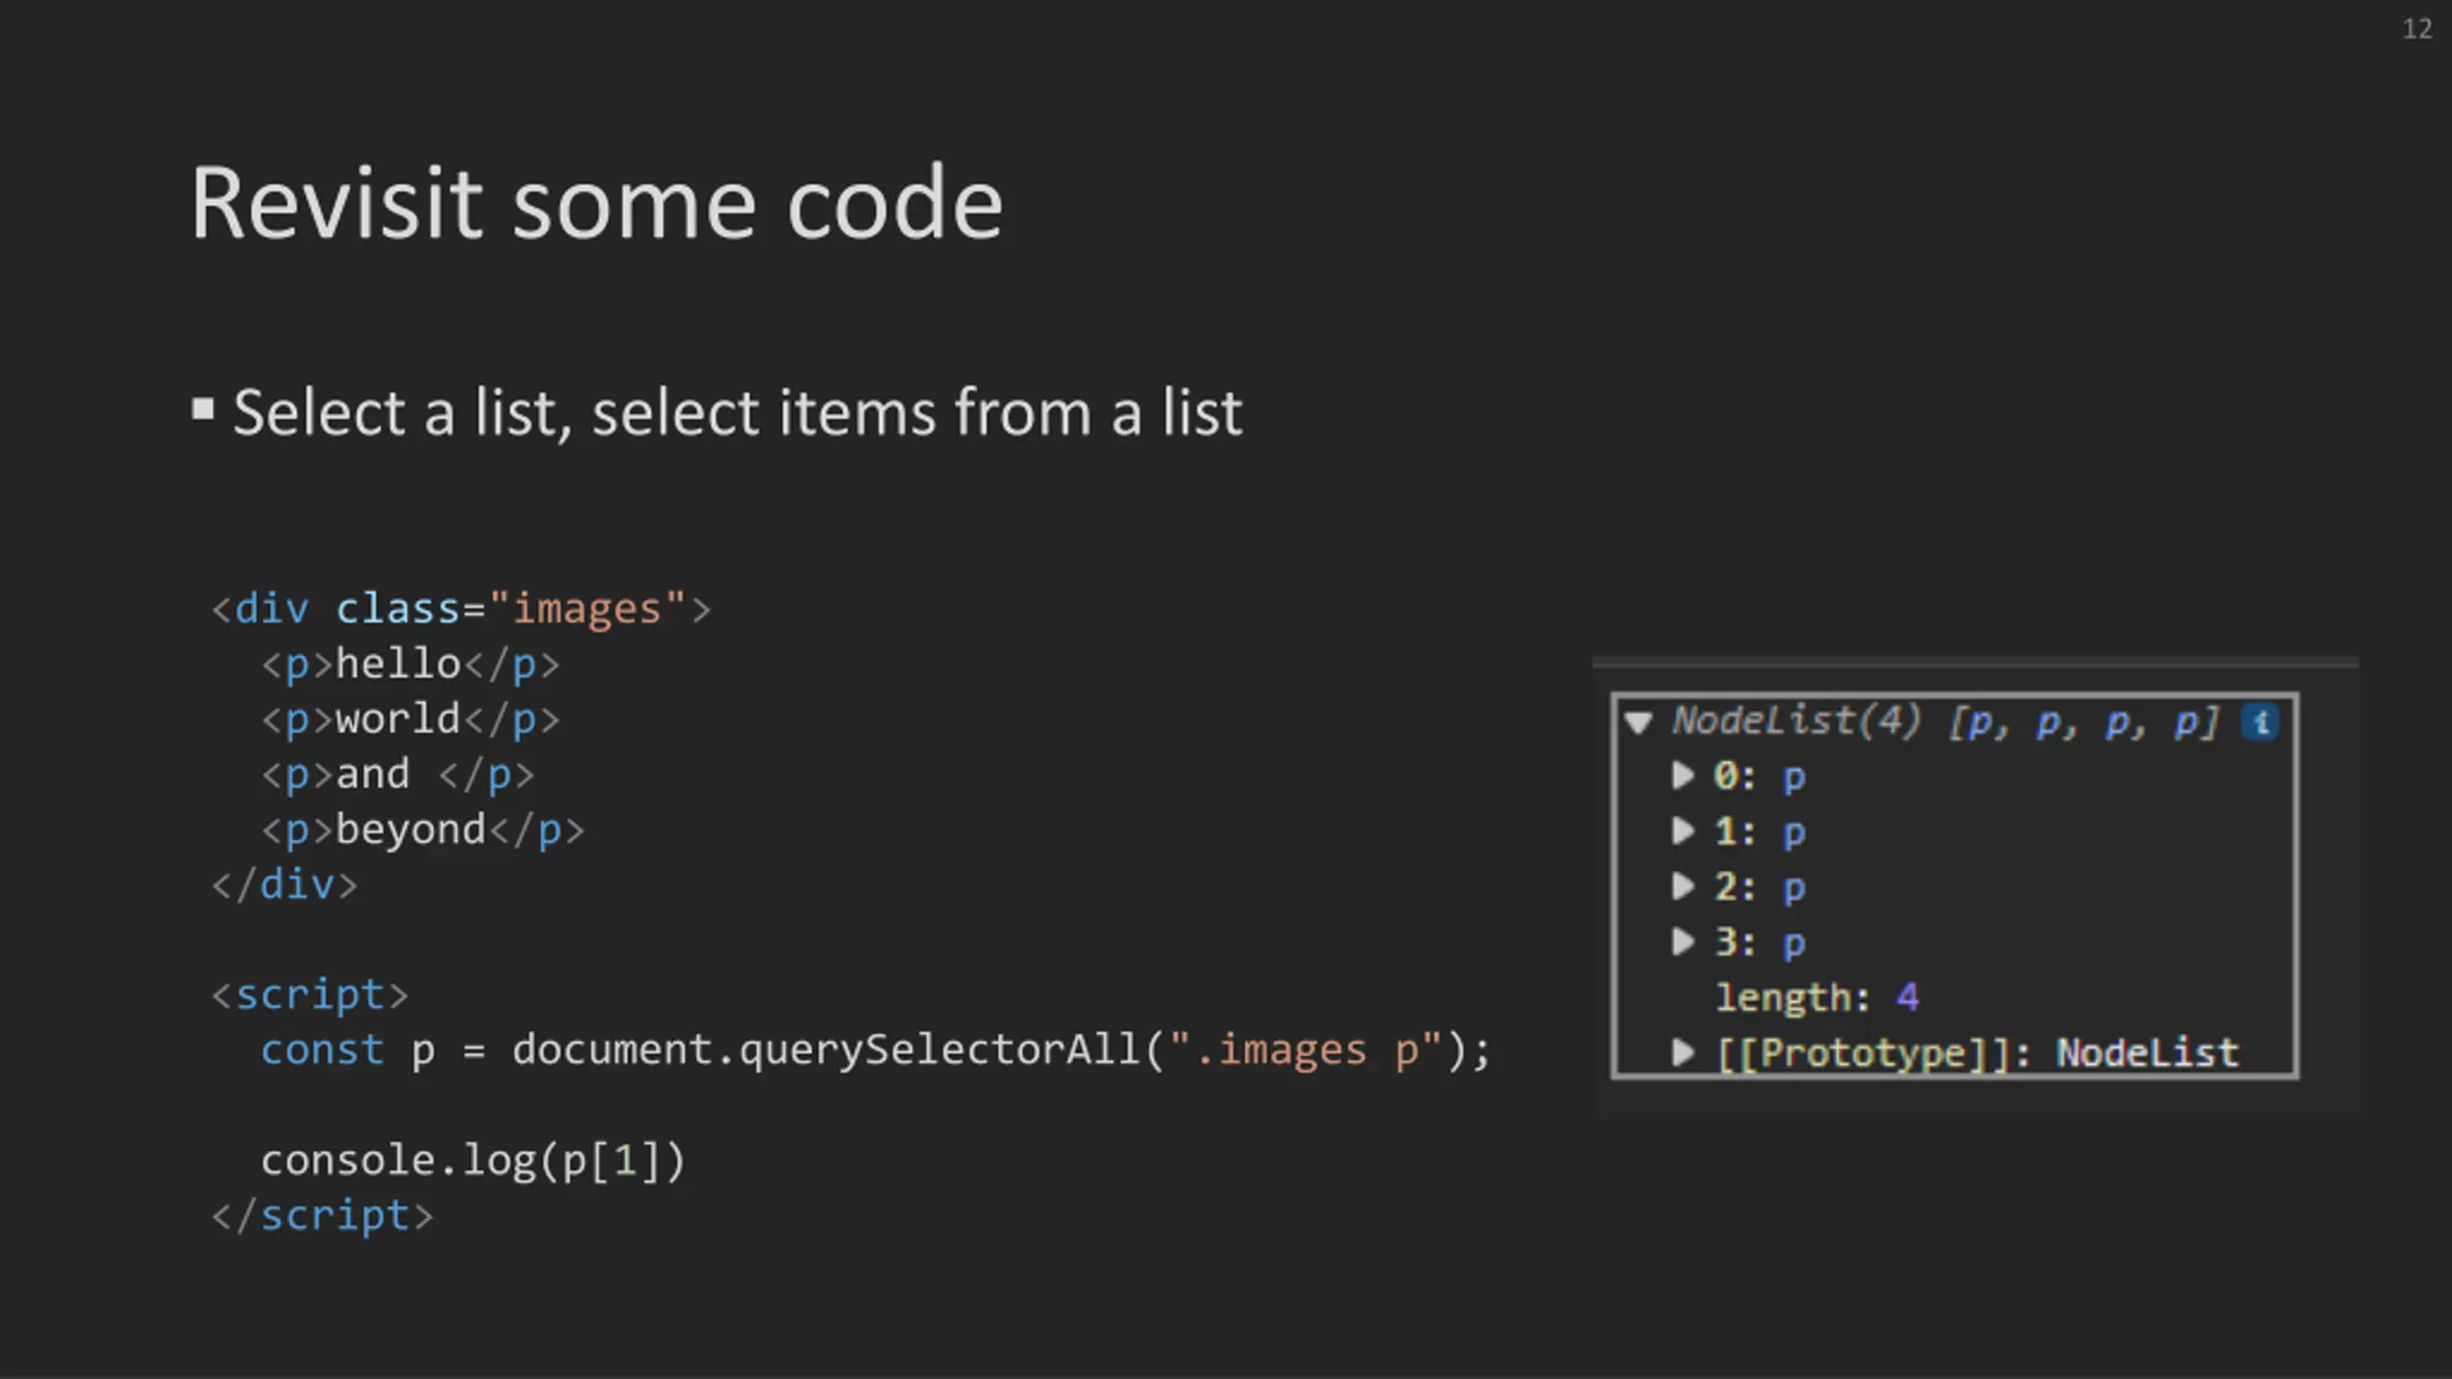Expand index 3: p entry
This screenshot has width=2452, height=1379.
(x=1683, y=942)
